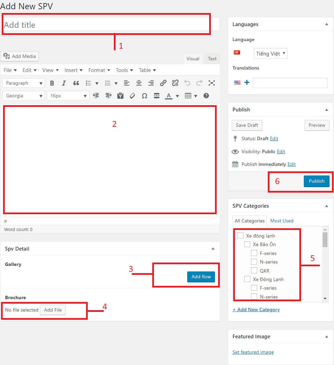Click the clear formatting eraser icon
334x365 pixels.
tap(132, 96)
